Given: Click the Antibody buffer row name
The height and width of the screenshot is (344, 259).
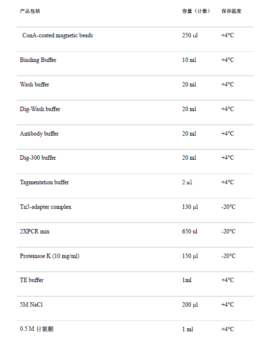Looking at the screenshot, I should point(39,134).
